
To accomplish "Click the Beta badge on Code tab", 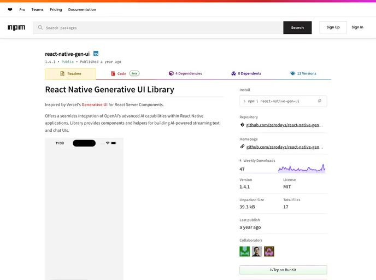I will click(134, 73).
